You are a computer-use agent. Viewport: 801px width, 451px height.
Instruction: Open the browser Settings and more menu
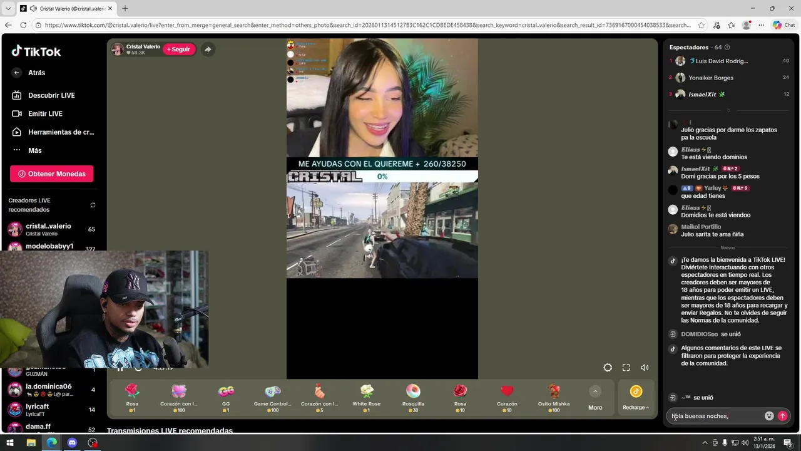760,25
